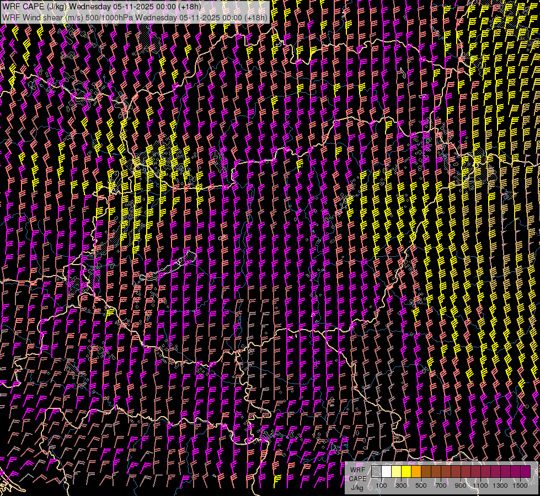Click the '1300' legend tick label
Viewport: 540px width, 496px height.
tap(500, 486)
